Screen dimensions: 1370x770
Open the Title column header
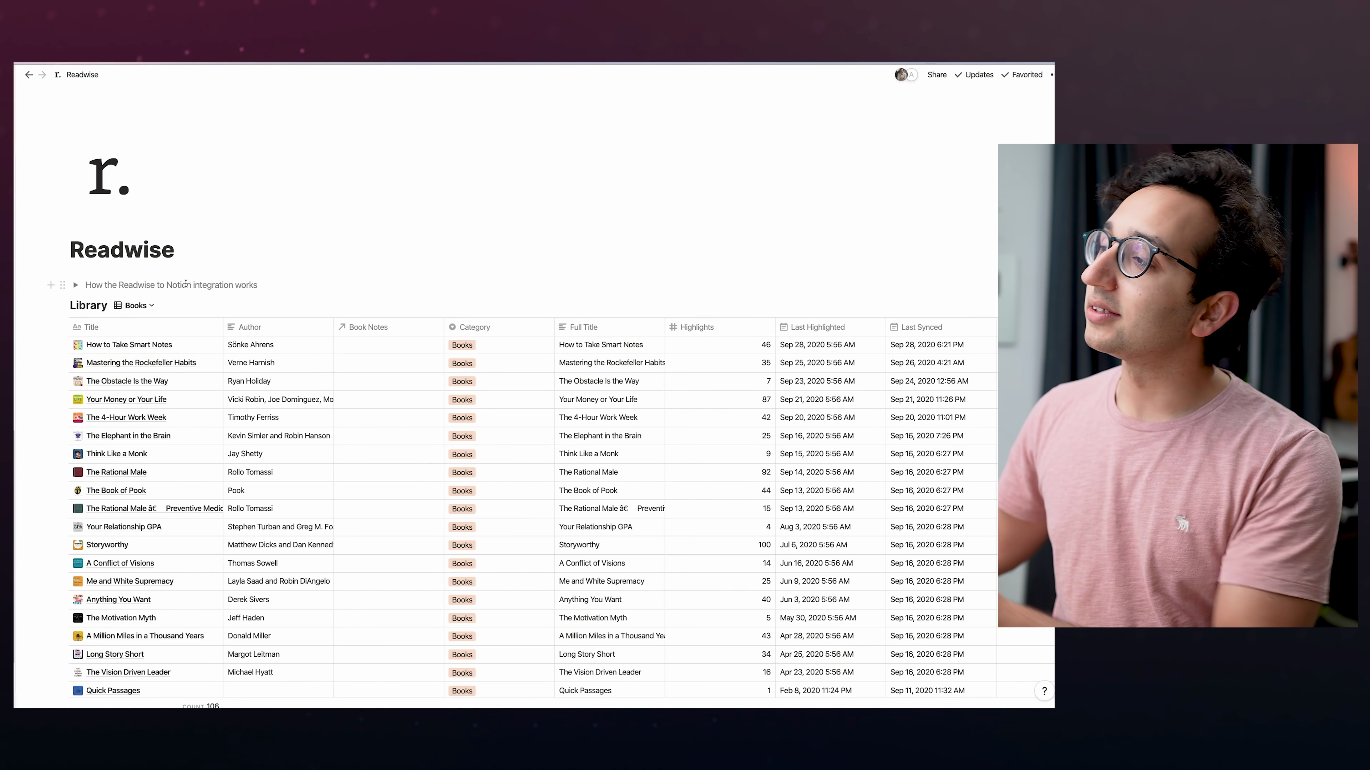(146, 327)
